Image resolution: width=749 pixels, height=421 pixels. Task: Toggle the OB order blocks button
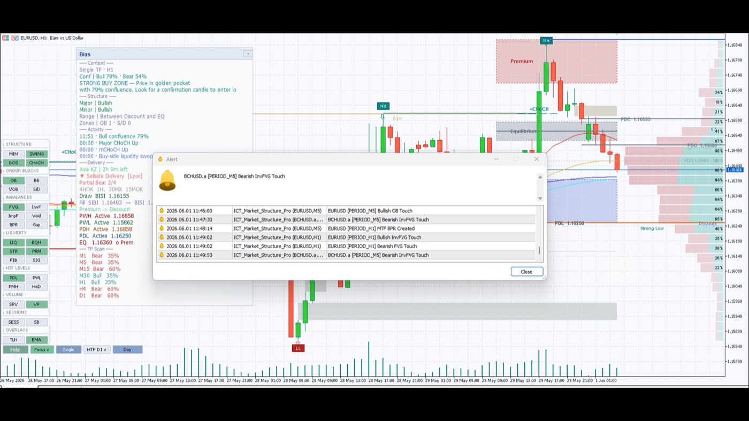(13, 181)
